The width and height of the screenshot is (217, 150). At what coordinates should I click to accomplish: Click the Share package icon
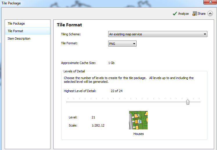point(195,14)
